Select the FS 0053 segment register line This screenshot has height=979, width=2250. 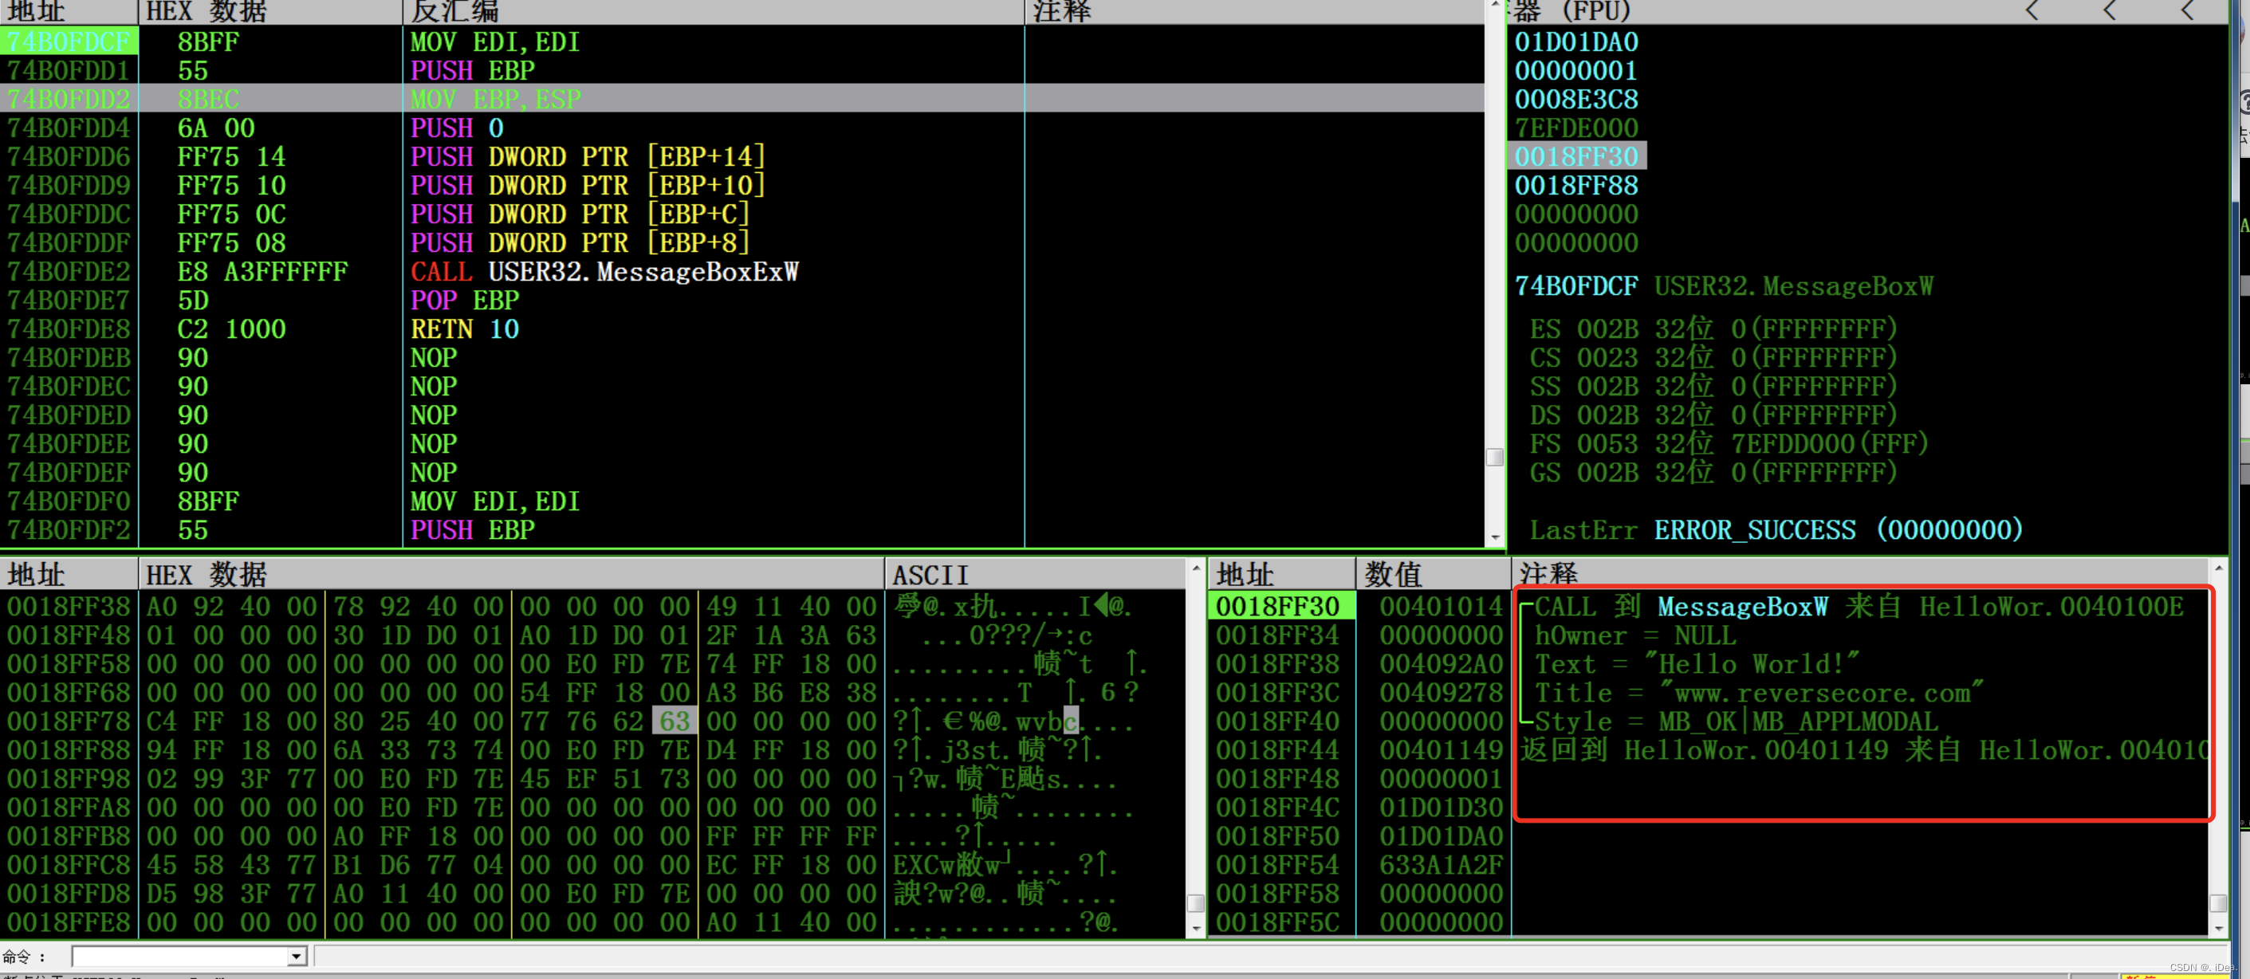click(x=1729, y=445)
